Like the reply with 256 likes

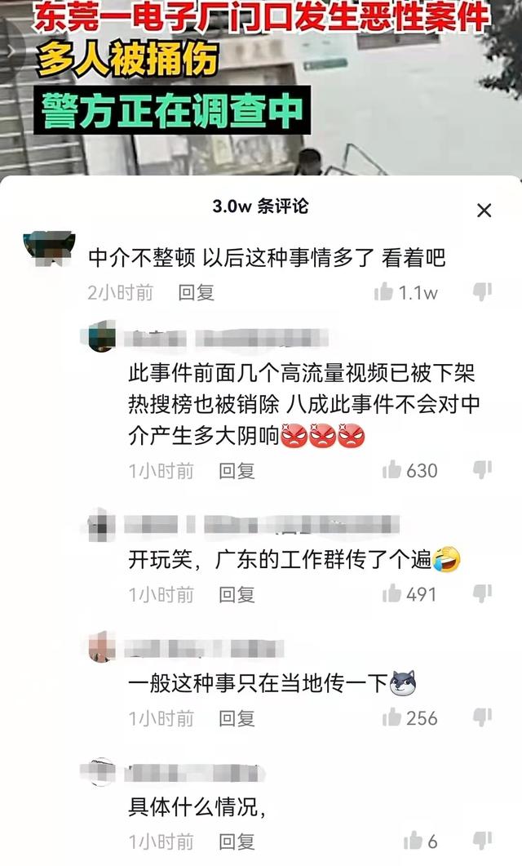pos(391,717)
